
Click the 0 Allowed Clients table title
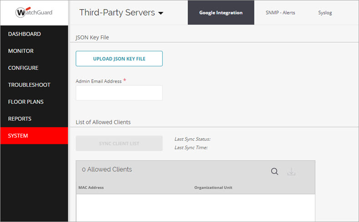pos(107,169)
